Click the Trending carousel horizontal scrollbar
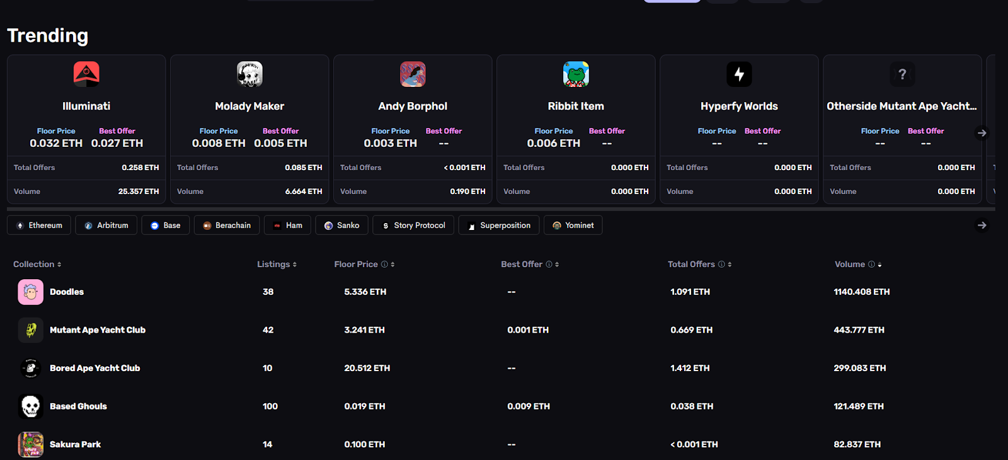 pyautogui.click(x=501, y=209)
